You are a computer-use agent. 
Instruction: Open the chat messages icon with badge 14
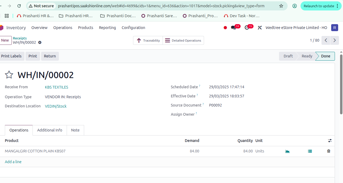click(233, 28)
